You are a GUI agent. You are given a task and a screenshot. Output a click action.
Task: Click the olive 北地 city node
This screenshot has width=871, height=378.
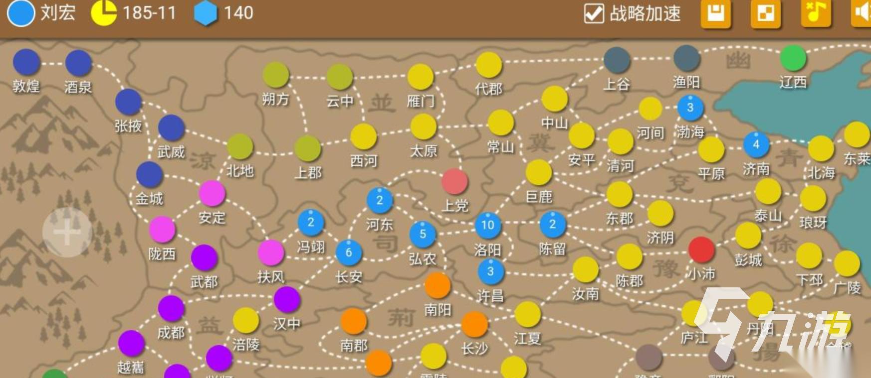[240, 146]
